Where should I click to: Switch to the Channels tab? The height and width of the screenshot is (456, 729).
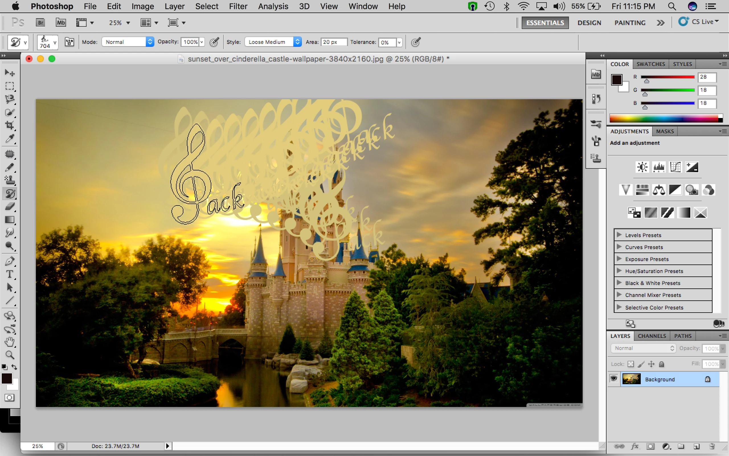coord(652,336)
